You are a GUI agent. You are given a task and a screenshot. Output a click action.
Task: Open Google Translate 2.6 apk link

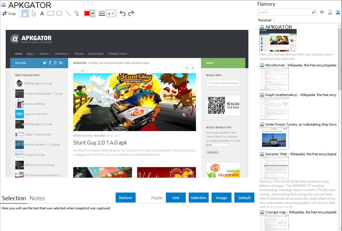click(38, 134)
